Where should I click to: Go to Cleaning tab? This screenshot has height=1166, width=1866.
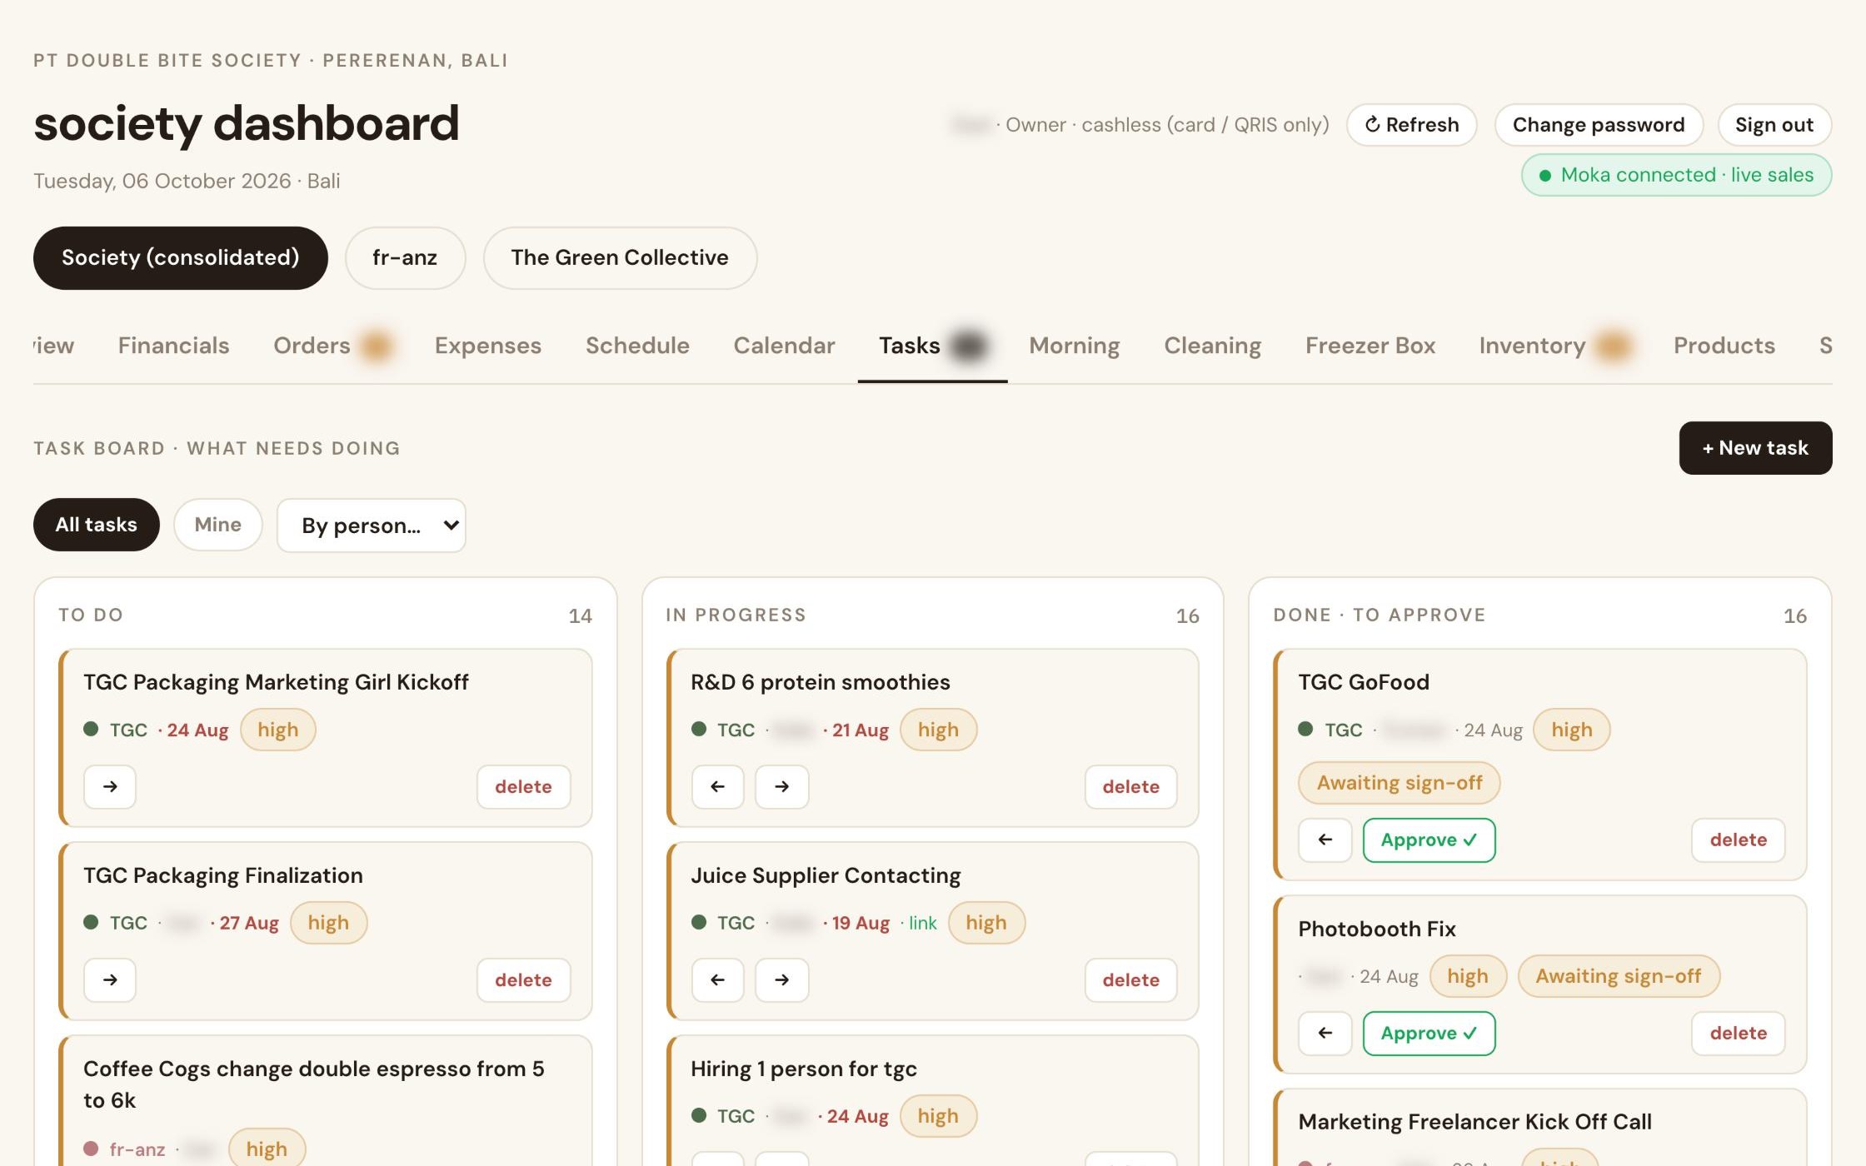[1213, 346]
